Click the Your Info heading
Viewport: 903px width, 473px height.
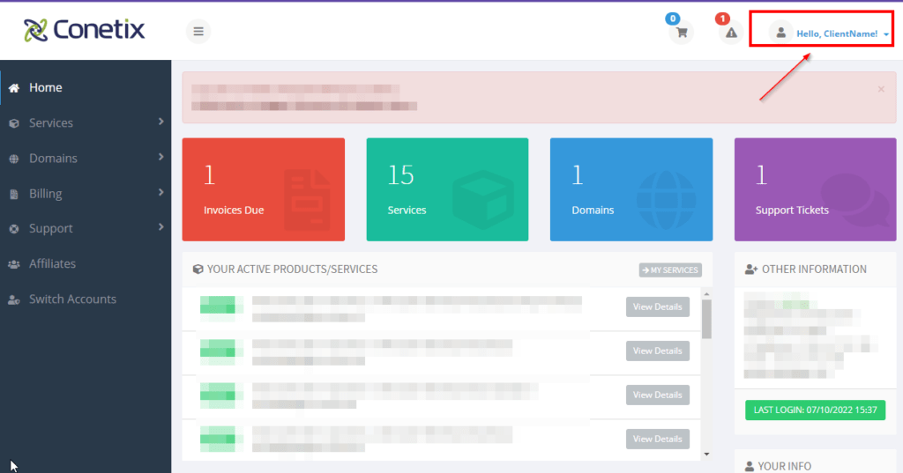click(784, 466)
